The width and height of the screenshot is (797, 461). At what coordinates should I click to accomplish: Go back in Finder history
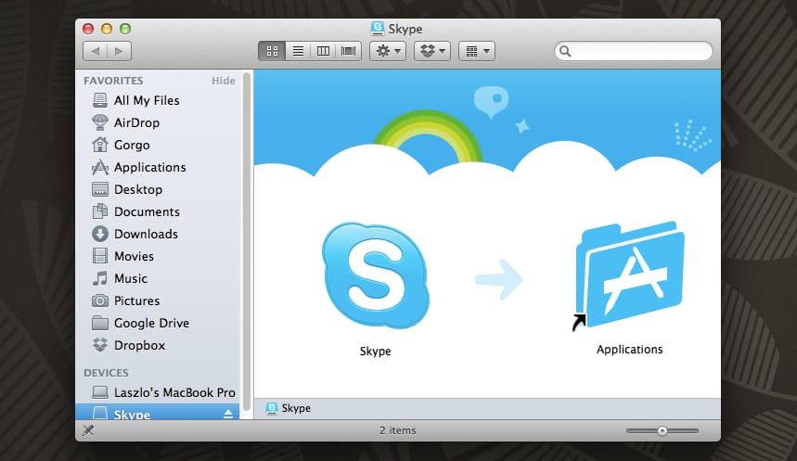(x=95, y=51)
